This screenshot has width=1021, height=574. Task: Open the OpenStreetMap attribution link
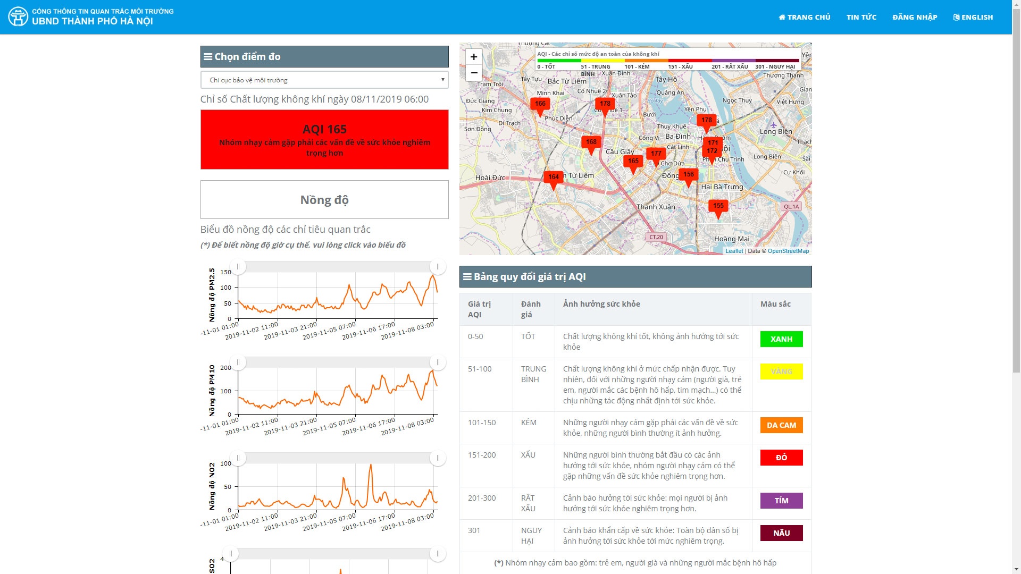click(788, 251)
